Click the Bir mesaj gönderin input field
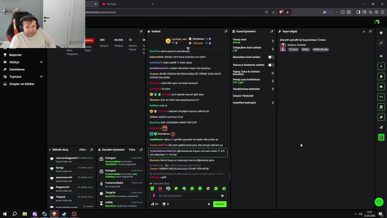The width and height of the screenshot is (387, 218). (x=188, y=196)
